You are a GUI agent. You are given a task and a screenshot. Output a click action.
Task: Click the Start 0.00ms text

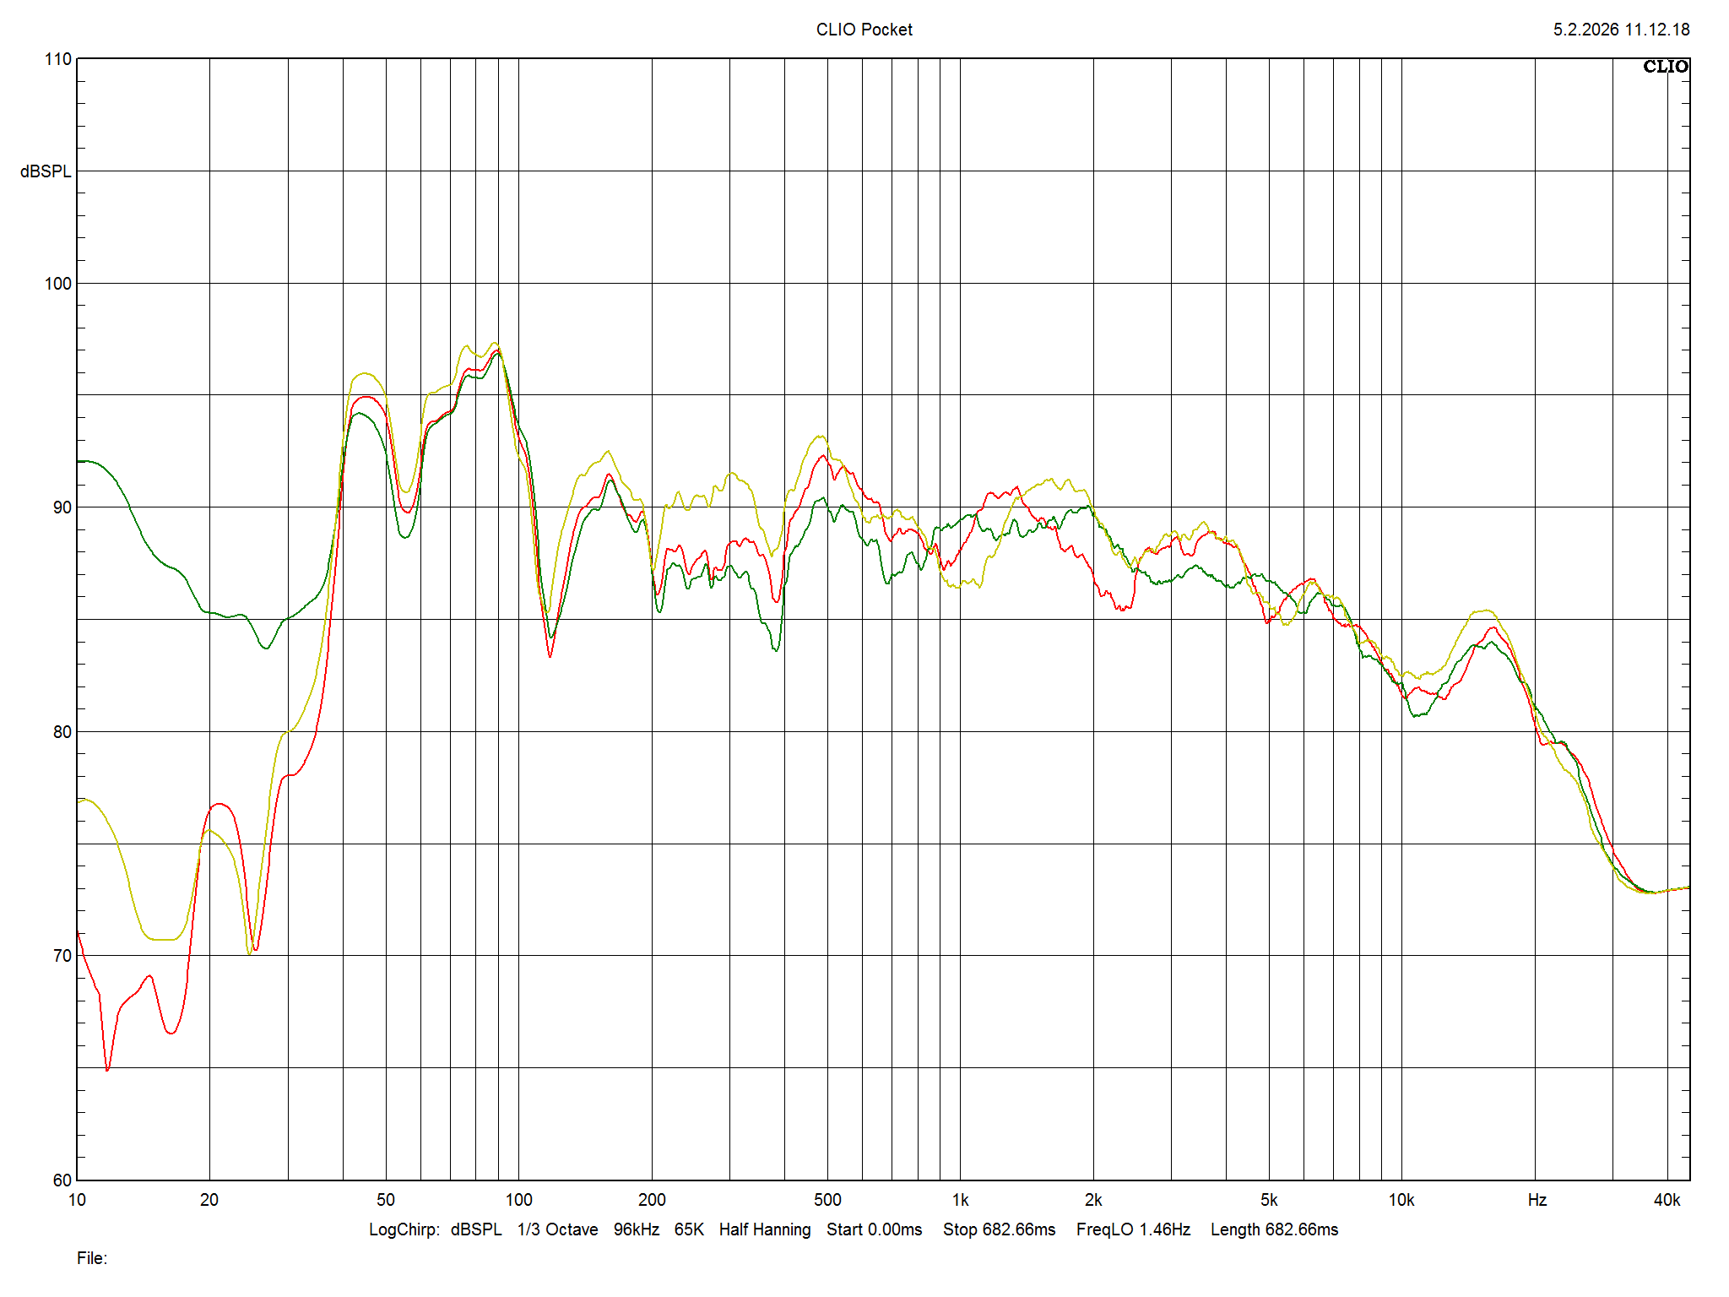coord(874,1229)
